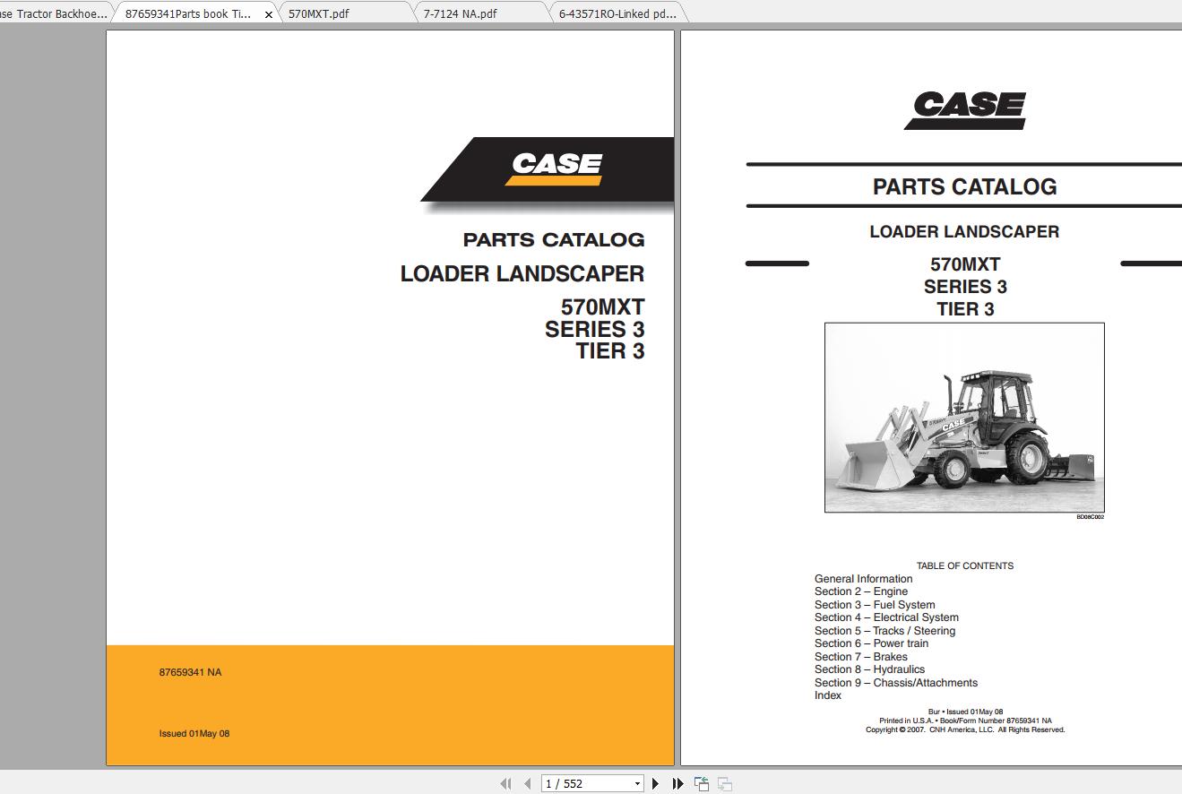Click 'Section 5 – Tracks / Steering' entry
Viewport: 1182px width, 794px height.
pos(884,631)
